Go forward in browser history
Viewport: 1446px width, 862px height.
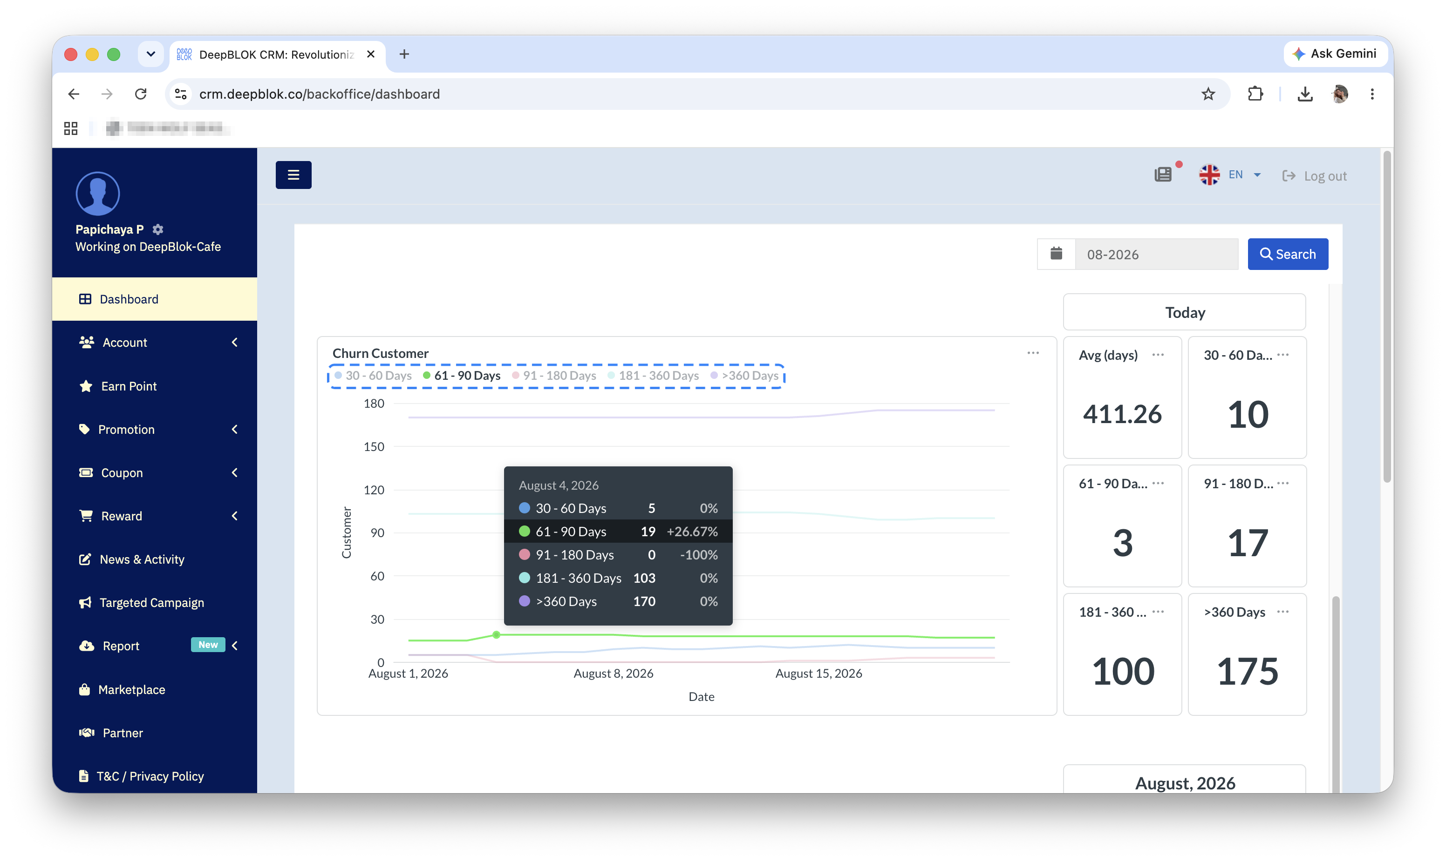coord(107,94)
